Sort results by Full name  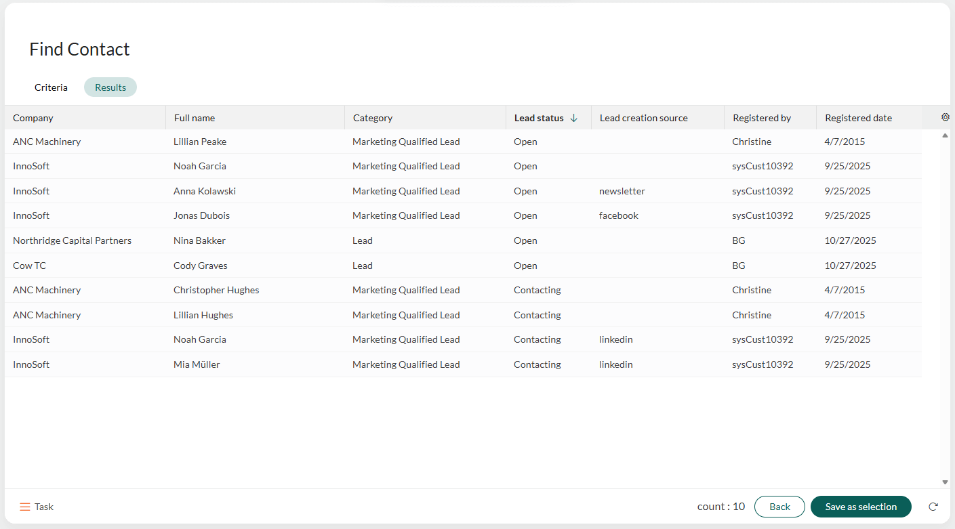[194, 117]
